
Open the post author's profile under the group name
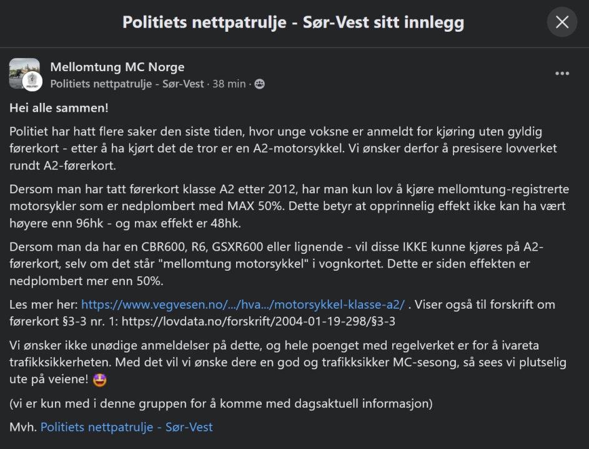pyautogui.click(x=127, y=84)
